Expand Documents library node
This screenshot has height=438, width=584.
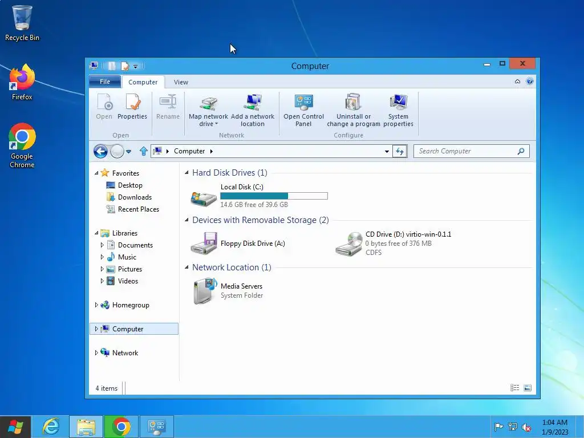click(102, 245)
